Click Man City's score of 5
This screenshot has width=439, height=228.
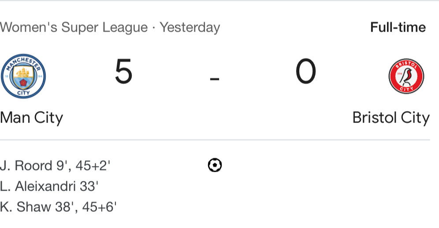[123, 72]
